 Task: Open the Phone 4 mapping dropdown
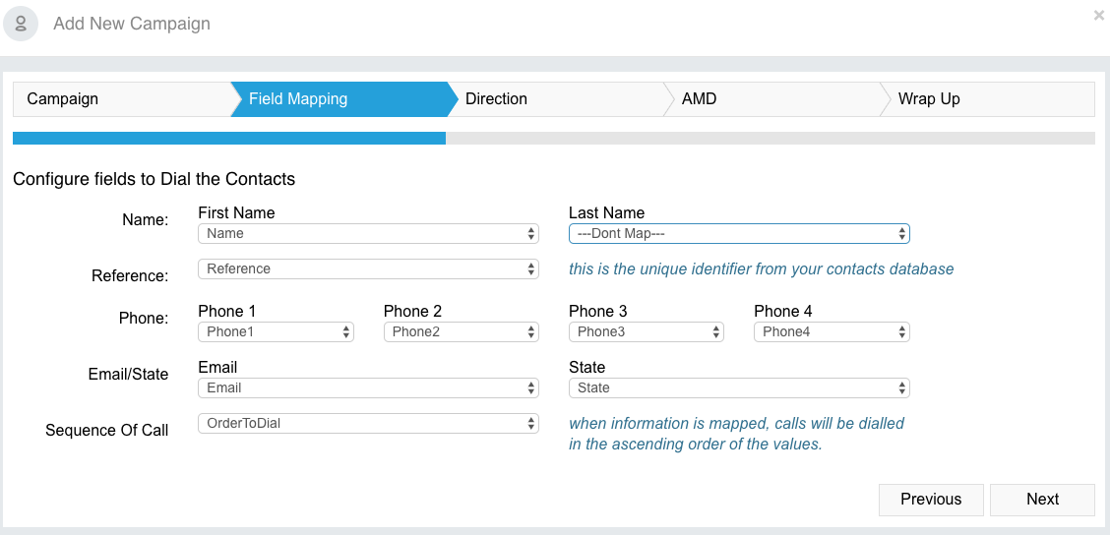click(832, 331)
